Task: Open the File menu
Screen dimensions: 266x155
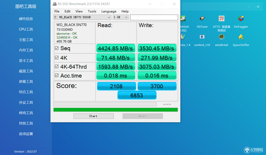Action: point(57,11)
